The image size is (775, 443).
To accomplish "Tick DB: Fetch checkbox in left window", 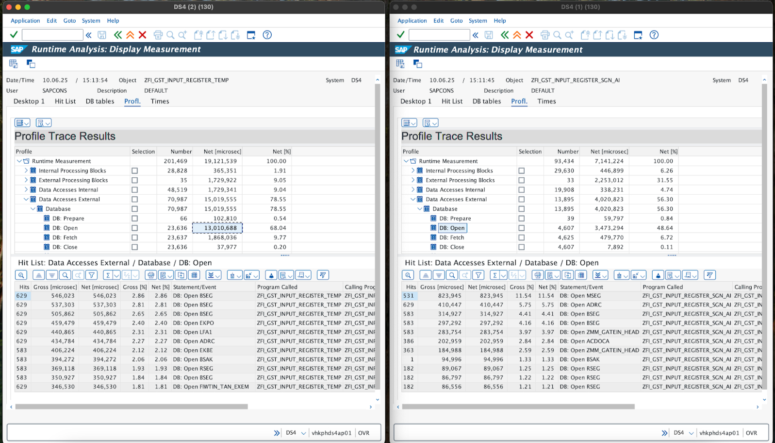I will click(x=134, y=238).
